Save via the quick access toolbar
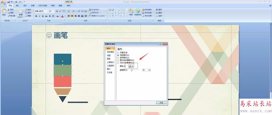 click(8, 2)
